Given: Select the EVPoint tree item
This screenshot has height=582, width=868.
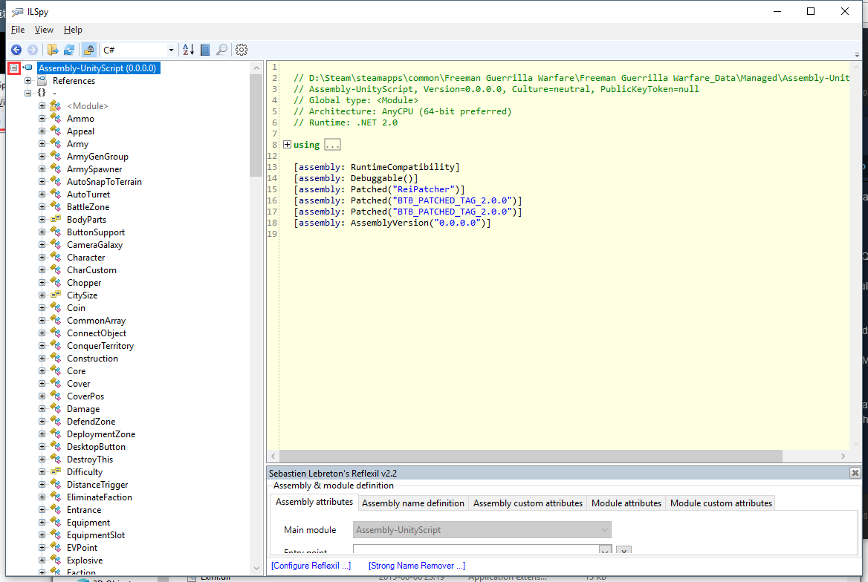Looking at the screenshot, I should pyautogui.click(x=82, y=548).
